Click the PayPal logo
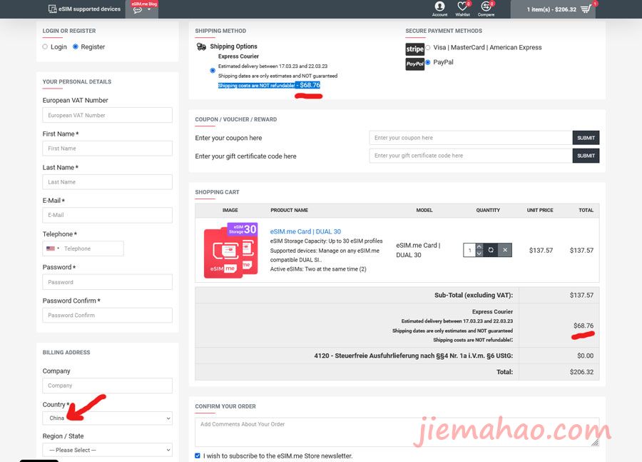The image size is (642, 462). pos(414,64)
